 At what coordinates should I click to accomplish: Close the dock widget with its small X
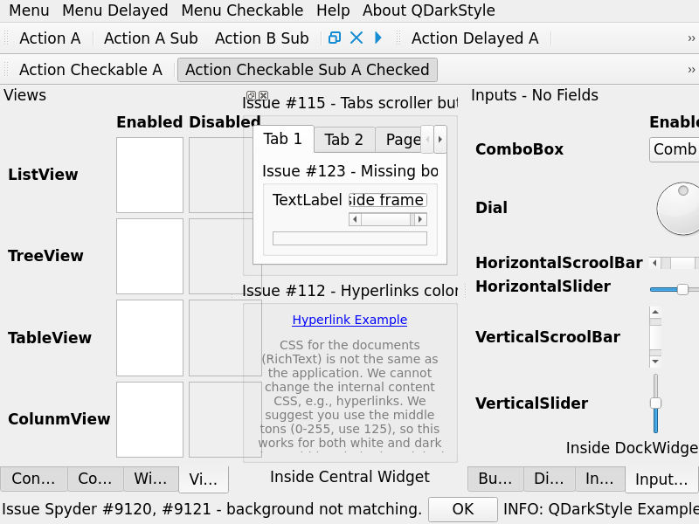[263, 96]
